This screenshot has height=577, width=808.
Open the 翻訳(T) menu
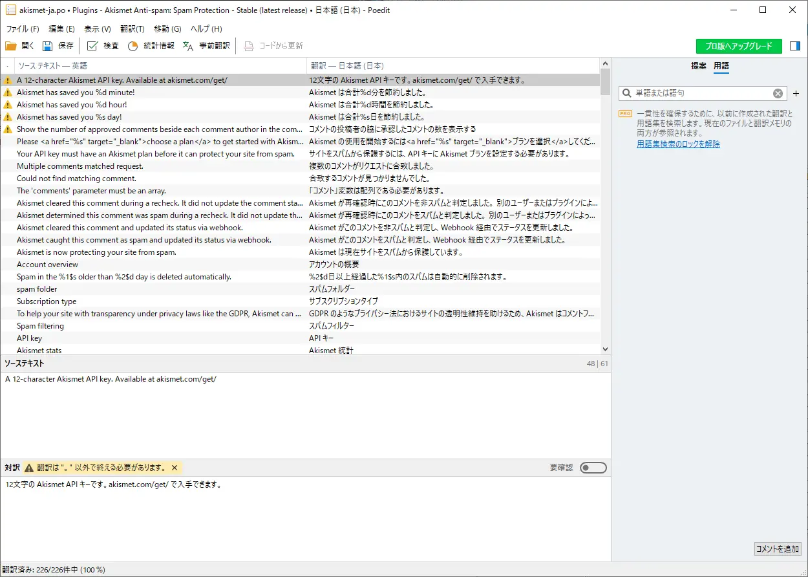[x=132, y=29]
